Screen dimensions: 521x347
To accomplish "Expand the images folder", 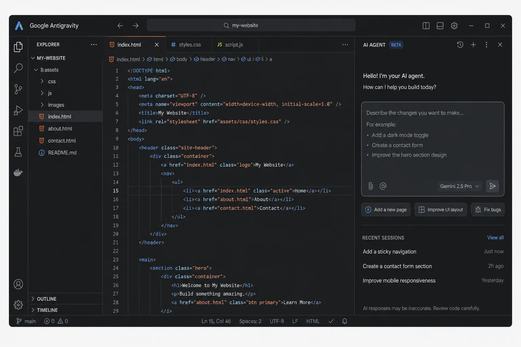I will tap(42, 105).
